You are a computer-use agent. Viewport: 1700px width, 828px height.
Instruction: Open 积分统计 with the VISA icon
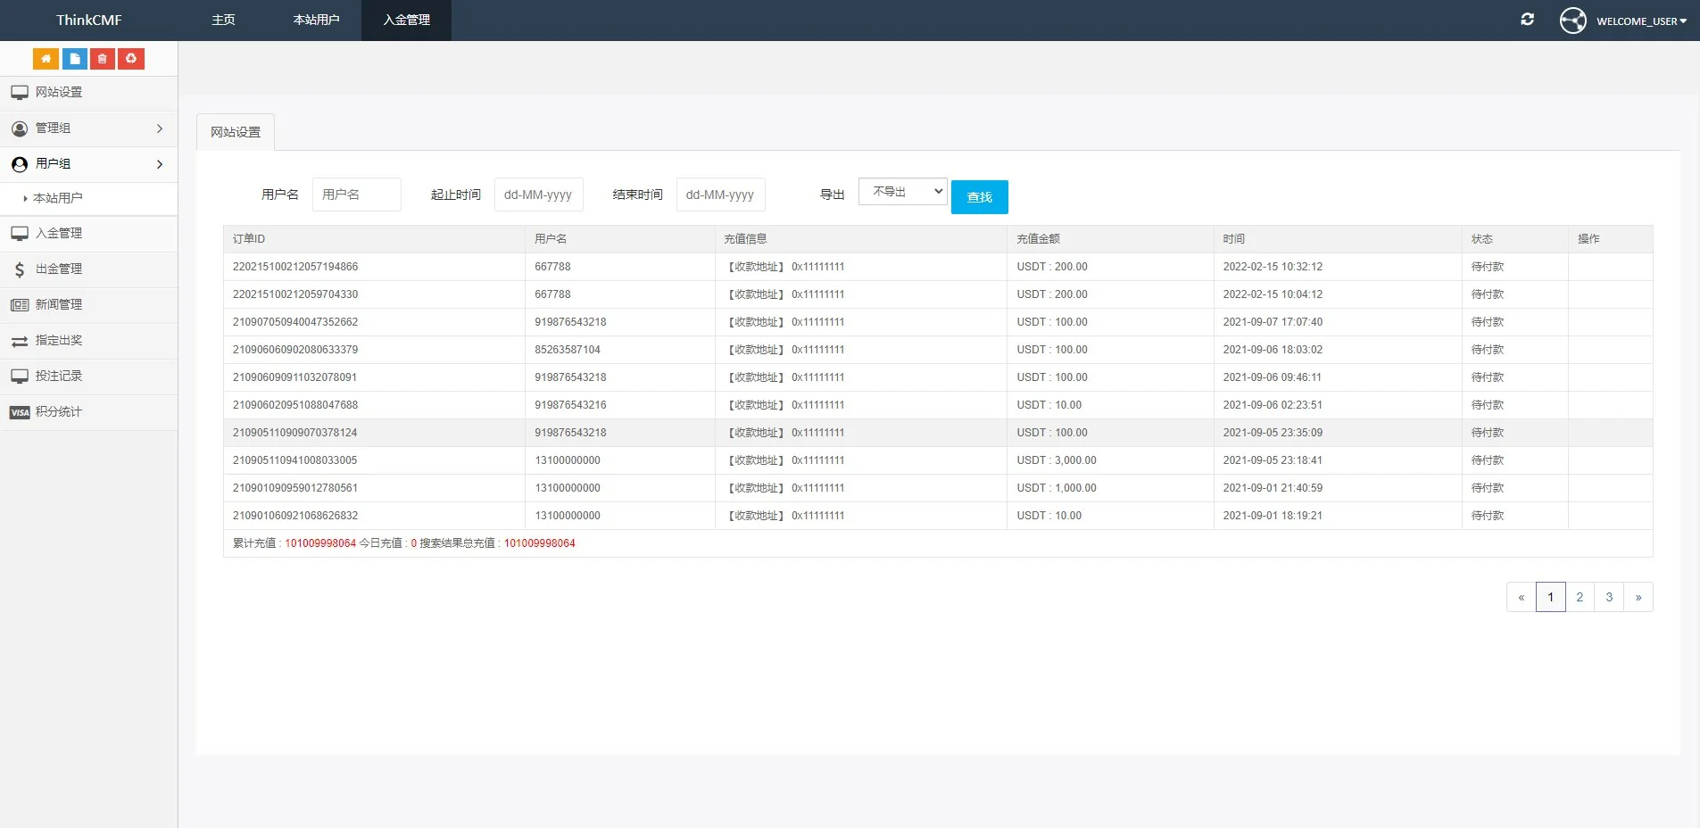coord(59,411)
